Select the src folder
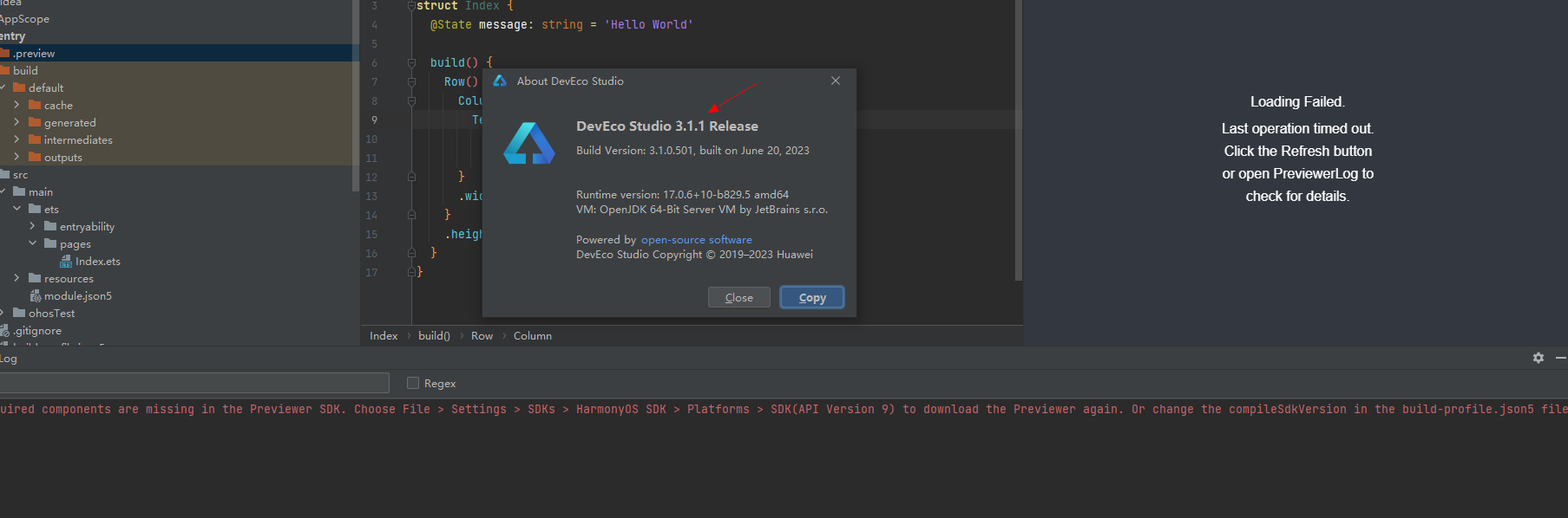1568x518 pixels. click(20, 174)
